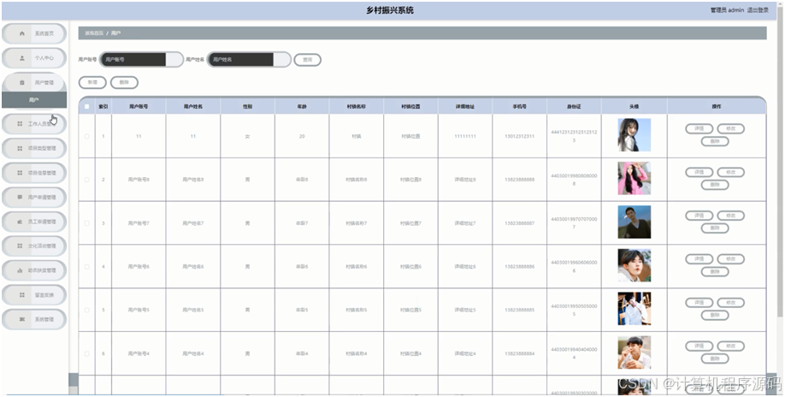Open the avatar thumbnail for 用户账号6
The image size is (785, 397).
[634, 265]
